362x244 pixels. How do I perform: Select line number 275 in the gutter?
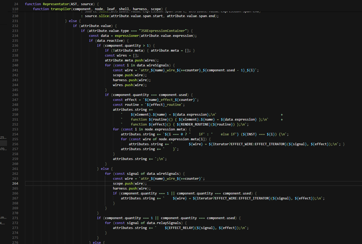15,238
